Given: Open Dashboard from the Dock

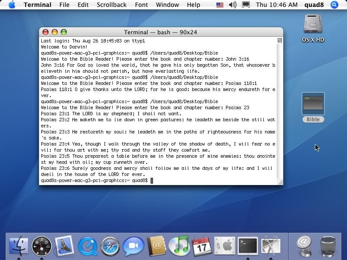Looking at the screenshot, I should pos(42,246).
